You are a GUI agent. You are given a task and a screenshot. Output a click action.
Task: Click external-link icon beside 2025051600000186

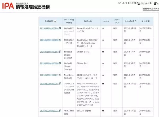pyautogui.click(x=60, y=64)
